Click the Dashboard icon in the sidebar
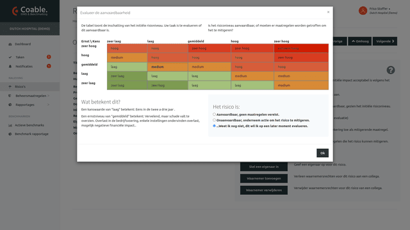The image size is (410, 230). pyautogui.click(x=10, y=44)
